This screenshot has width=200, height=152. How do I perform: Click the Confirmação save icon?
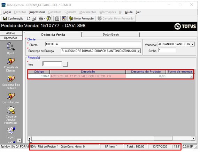(5, 18)
